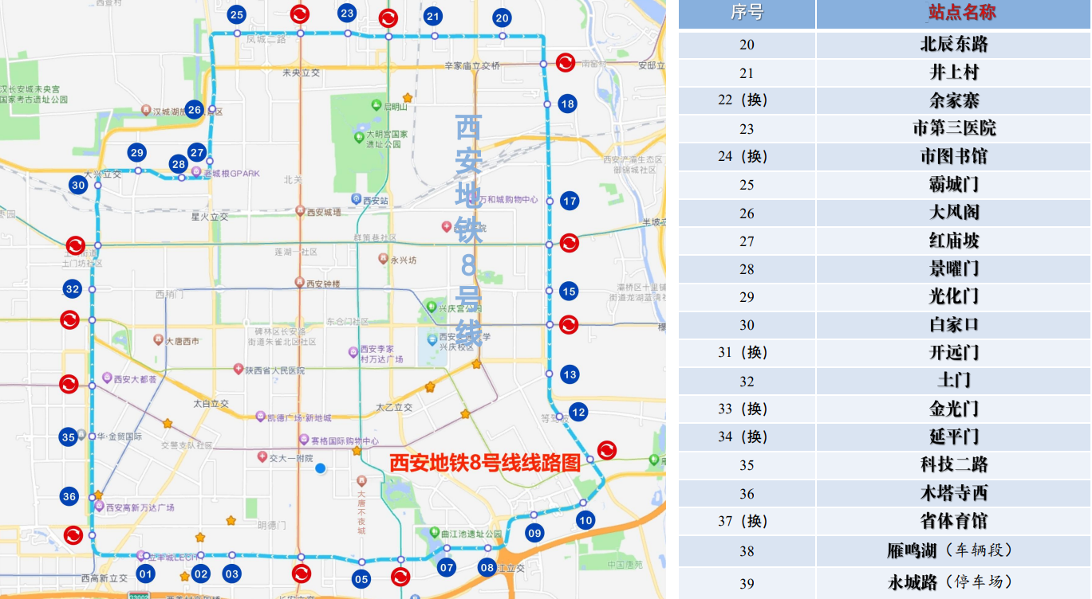Select blue station marker 02 on the map
The image size is (1092, 599).
(201, 573)
